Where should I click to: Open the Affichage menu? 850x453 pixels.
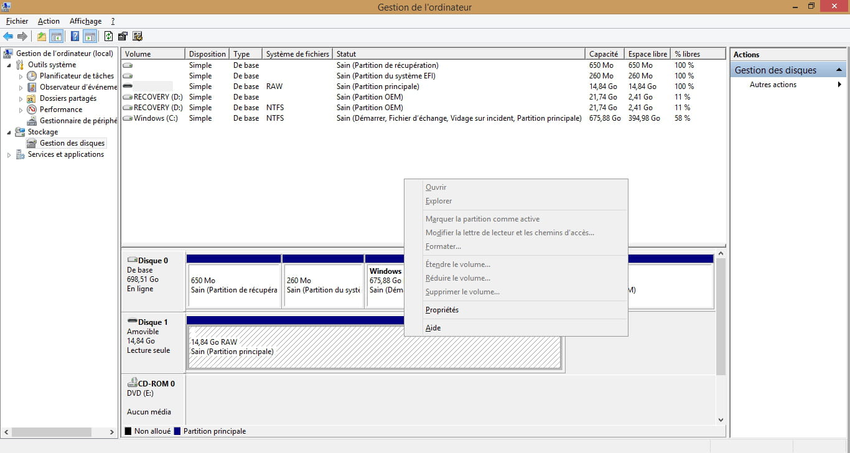(85, 21)
